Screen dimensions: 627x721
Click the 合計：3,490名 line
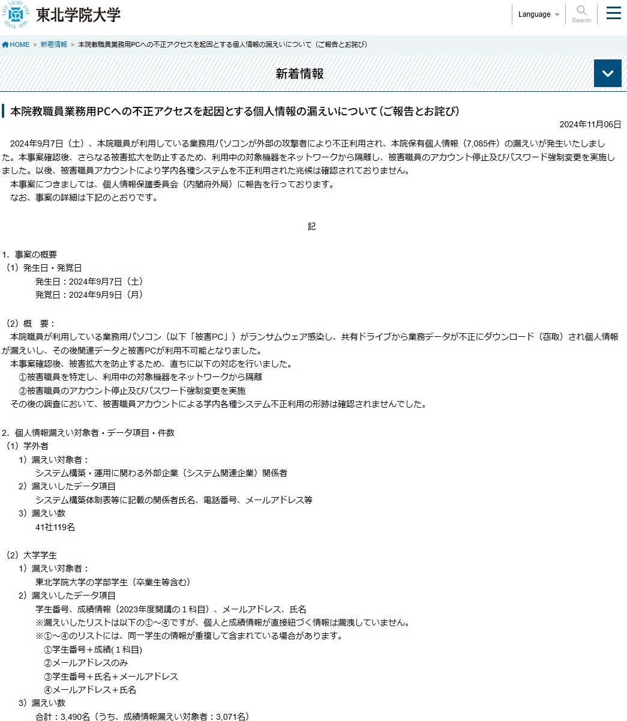[142, 717]
